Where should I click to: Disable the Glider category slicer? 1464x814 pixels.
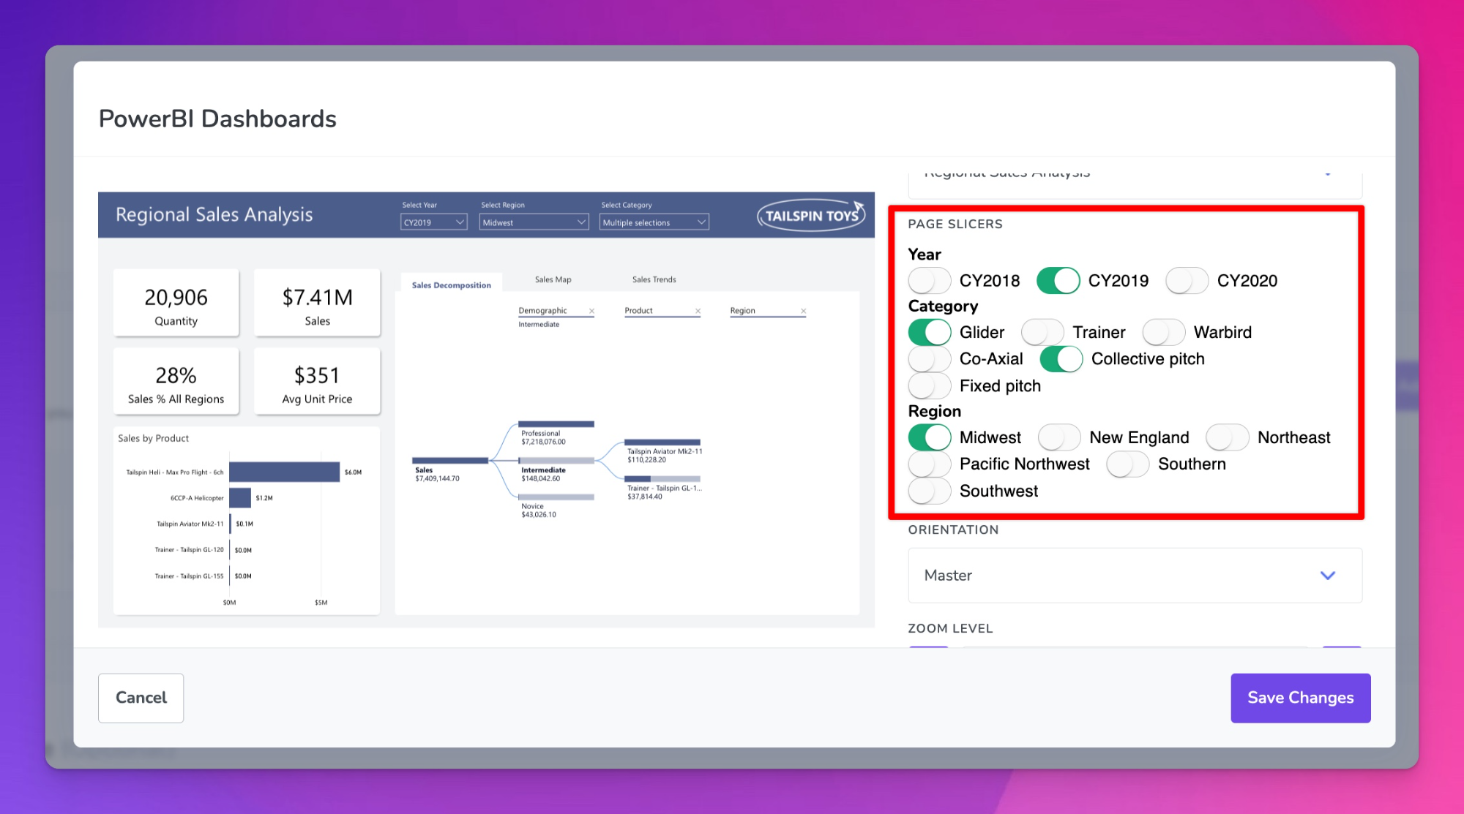pos(930,332)
